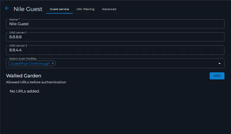Edit the DNS server 2 field

coord(115,50)
